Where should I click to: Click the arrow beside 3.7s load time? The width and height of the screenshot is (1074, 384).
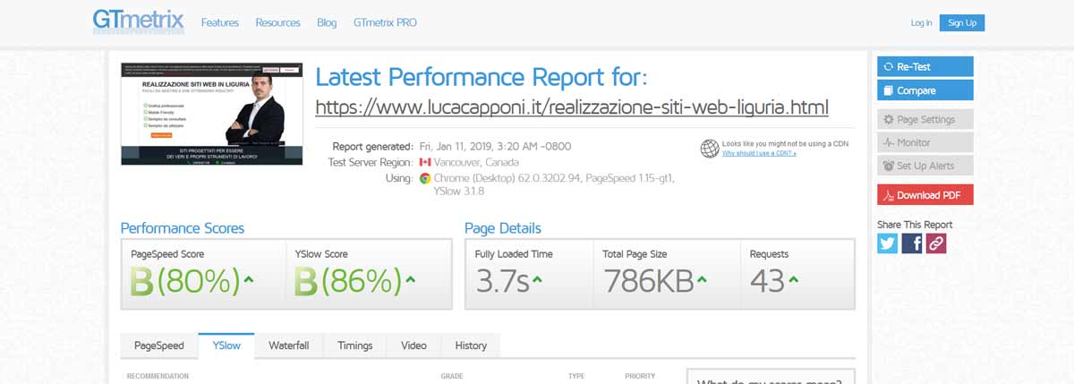tap(538, 279)
